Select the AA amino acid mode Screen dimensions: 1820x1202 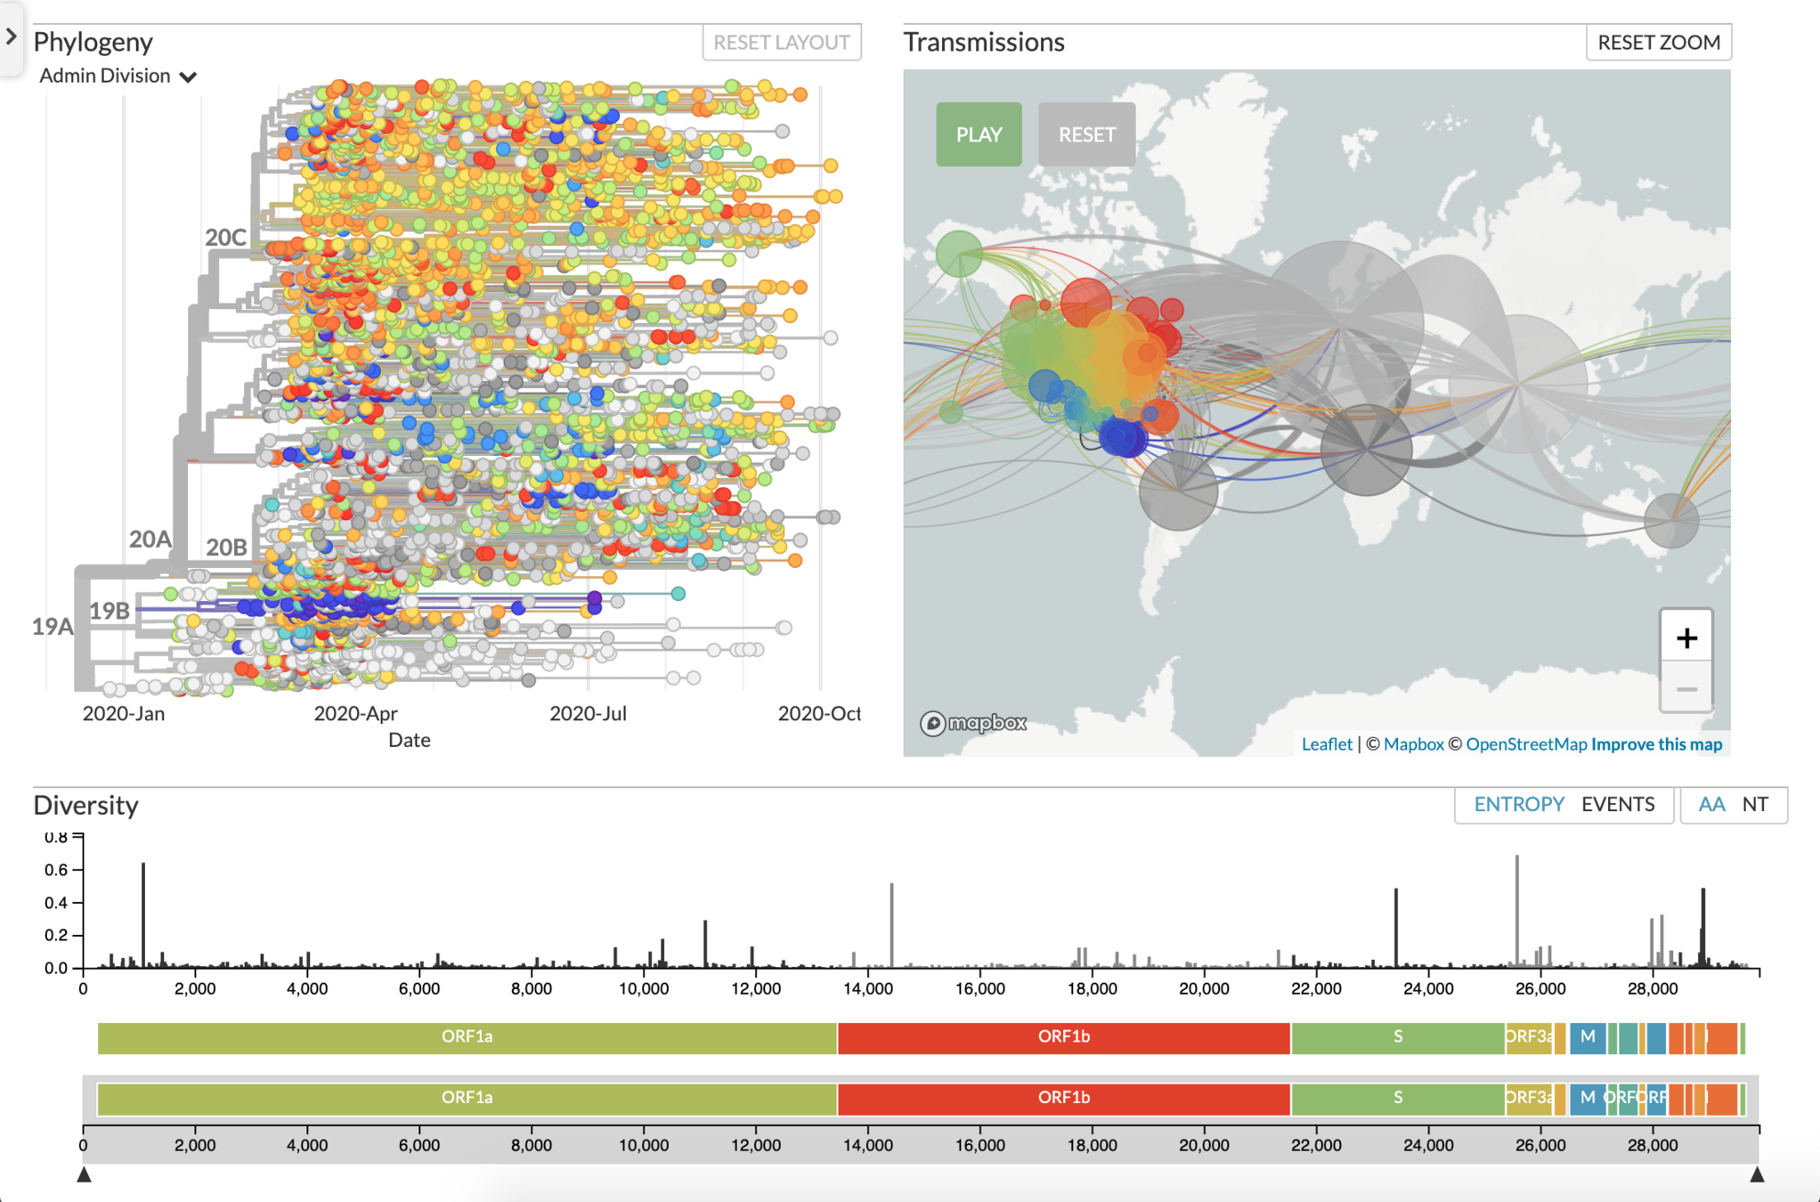click(1710, 804)
